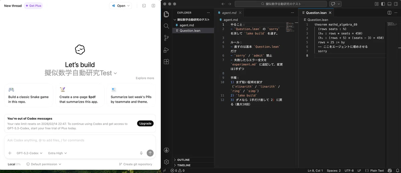Open Explorer views and more actions menu
Viewport: 401px width, 173px height.
(209, 13)
